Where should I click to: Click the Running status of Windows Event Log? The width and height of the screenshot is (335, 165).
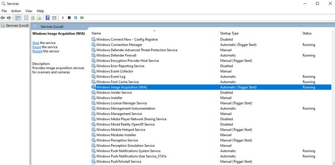309,76
